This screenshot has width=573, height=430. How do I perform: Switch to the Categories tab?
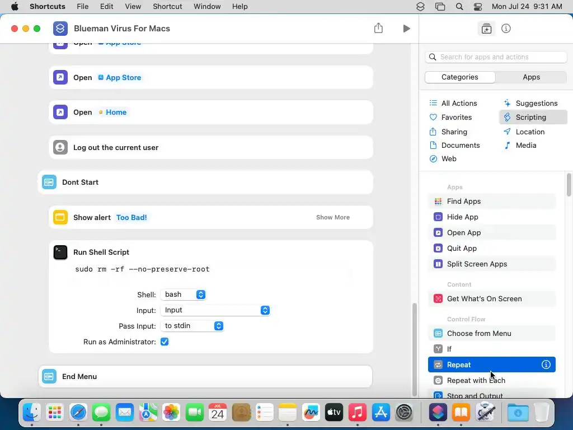point(460,77)
